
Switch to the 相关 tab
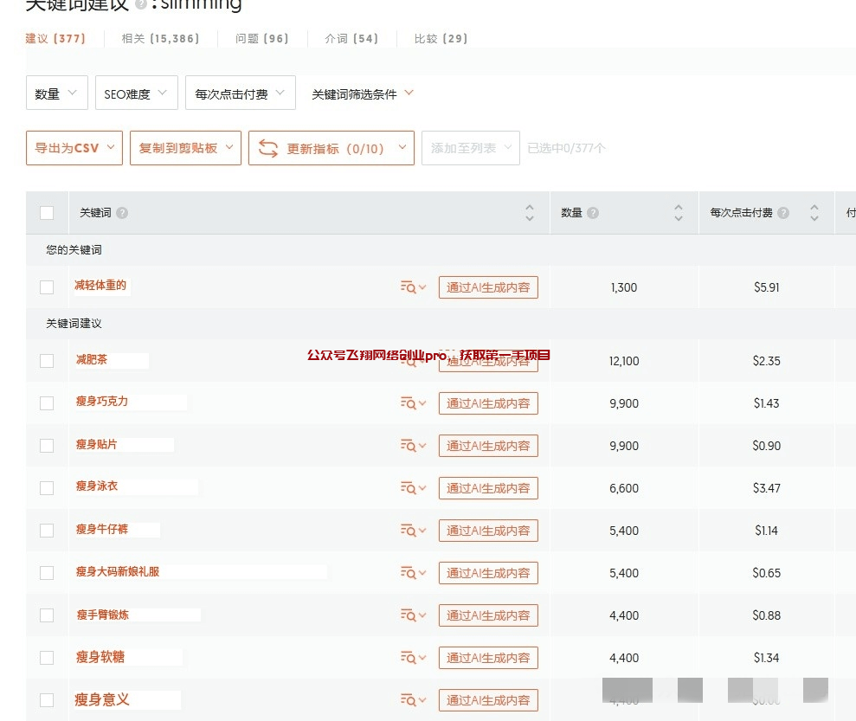click(160, 39)
